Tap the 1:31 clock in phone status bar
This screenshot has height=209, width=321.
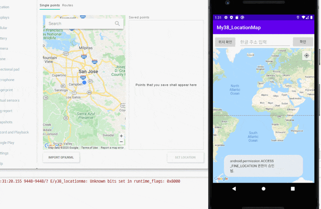(218, 18)
